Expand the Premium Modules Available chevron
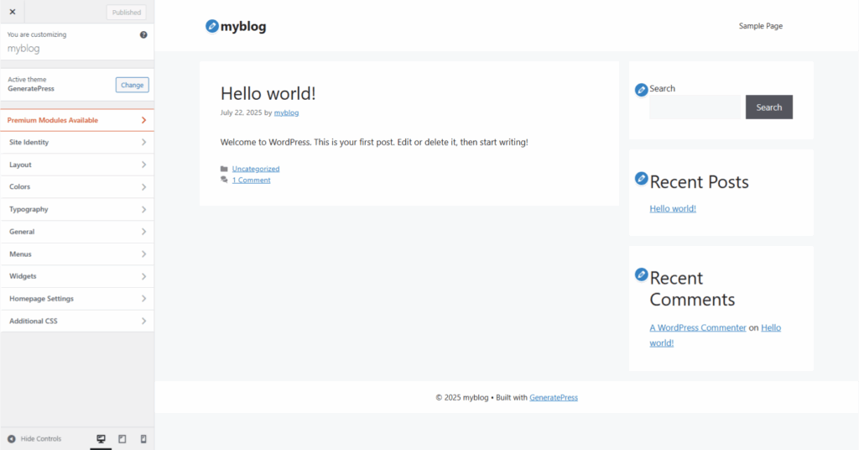This screenshot has height=450, width=859. [143, 120]
